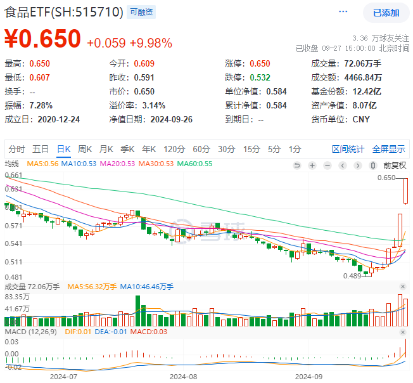The height and width of the screenshot is (383, 413).
Task: Close the volume indicator panel
Action: 402,287
